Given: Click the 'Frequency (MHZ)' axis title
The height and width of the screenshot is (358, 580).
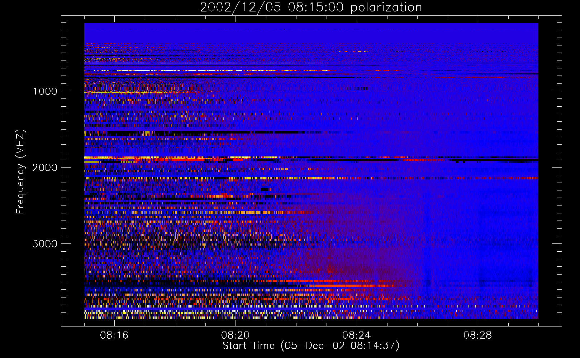Looking at the screenshot, I should 20,172.
